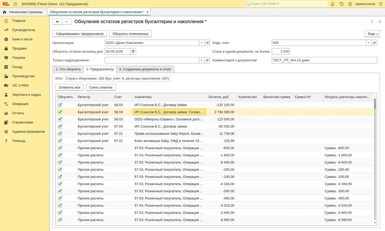Click the table's vertical scrollbar thumb

pos(375,104)
